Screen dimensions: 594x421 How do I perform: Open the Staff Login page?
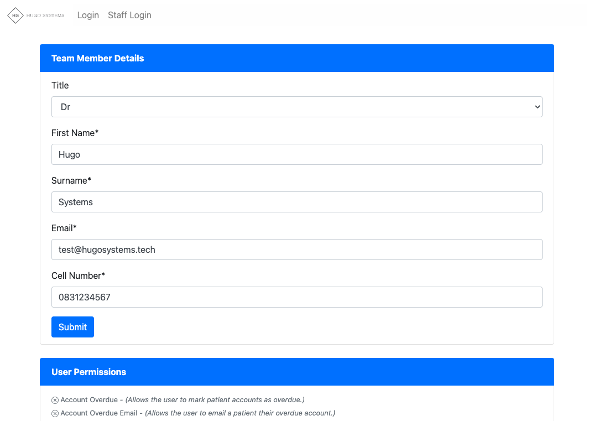[x=129, y=15]
